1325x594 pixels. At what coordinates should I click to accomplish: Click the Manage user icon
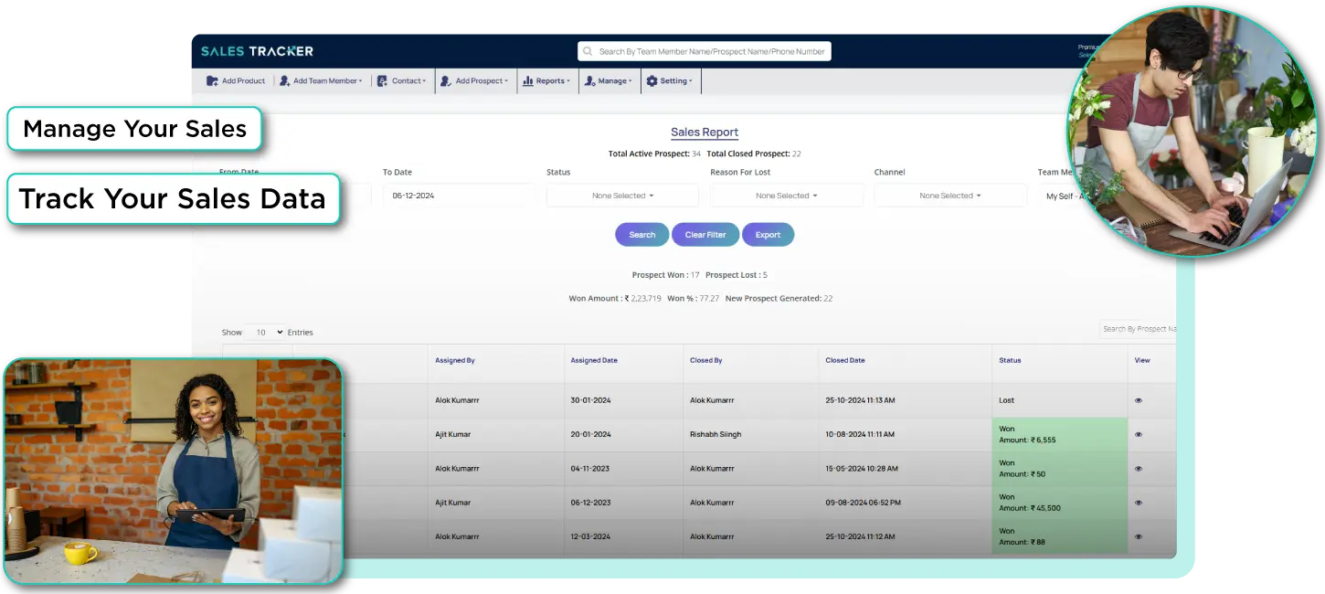(x=590, y=81)
